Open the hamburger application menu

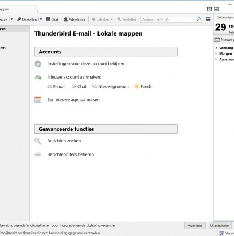point(208,20)
